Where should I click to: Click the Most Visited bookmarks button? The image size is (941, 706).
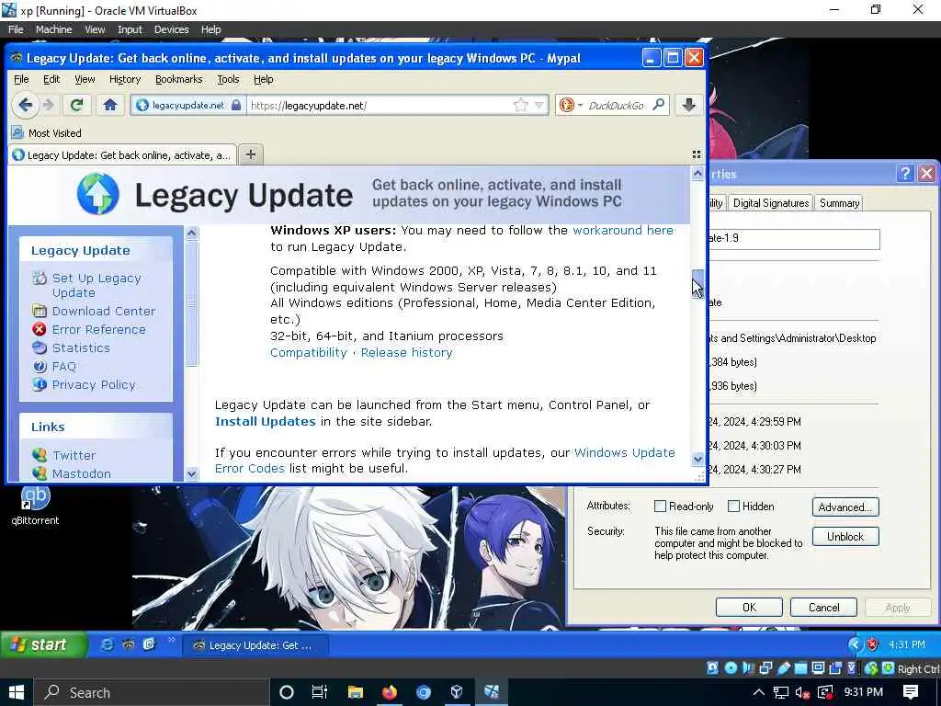click(47, 132)
